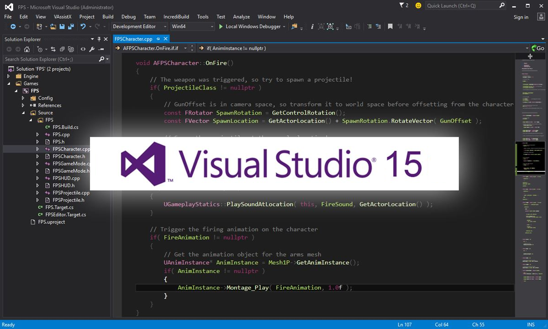This screenshot has width=548, height=329.
Task: Open the Build menu
Action: [x=108, y=16]
